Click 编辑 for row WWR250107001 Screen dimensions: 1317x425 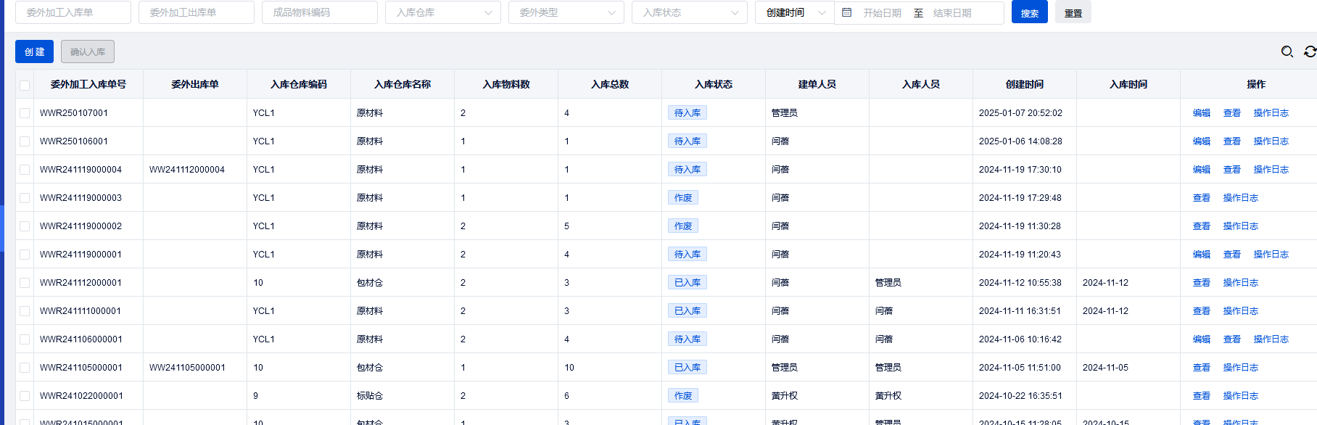click(x=1202, y=113)
